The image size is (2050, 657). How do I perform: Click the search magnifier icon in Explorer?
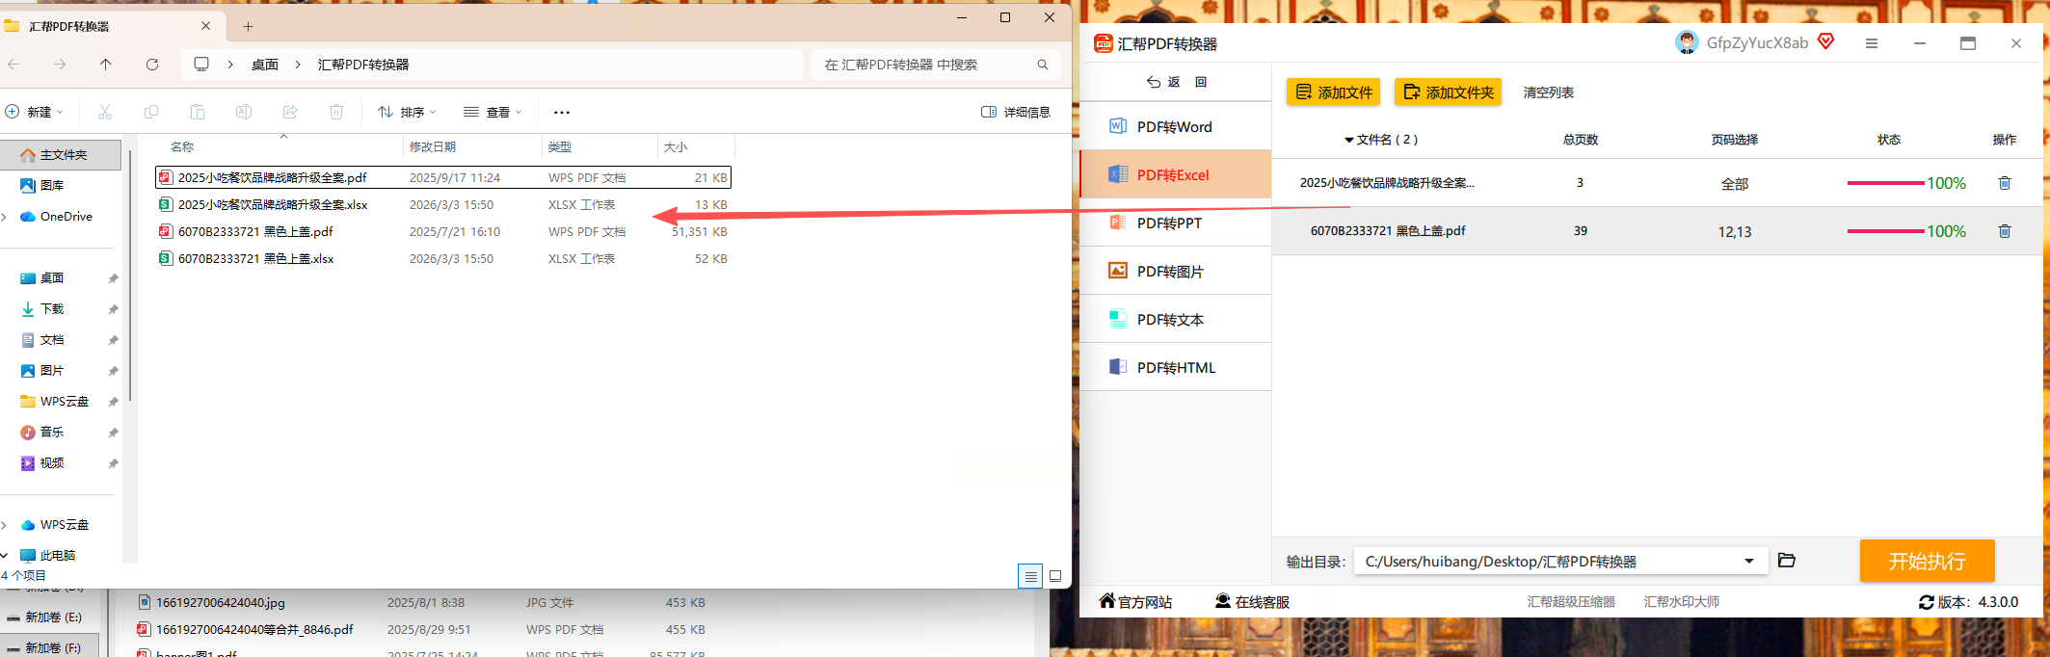point(1043,65)
